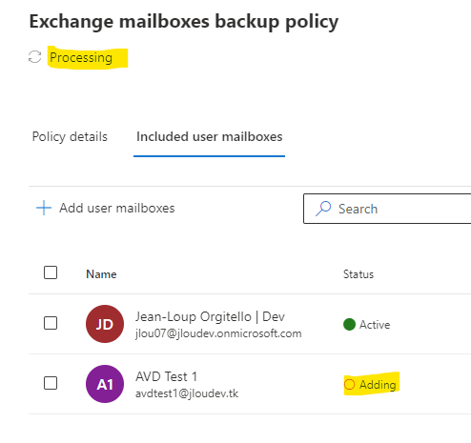Click the avdtest1@jloudev.tk email address
The width and height of the screenshot is (471, 443).
tap(187, 393)
